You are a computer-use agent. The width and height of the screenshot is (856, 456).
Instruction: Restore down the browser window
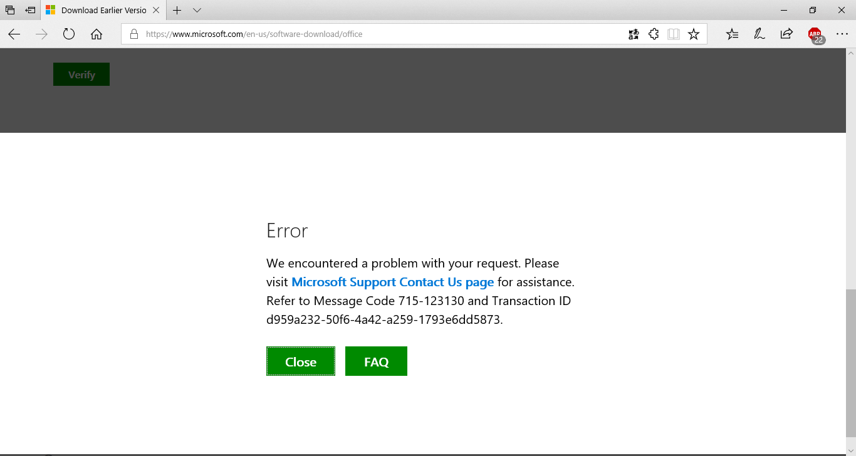tap(813, 10)
